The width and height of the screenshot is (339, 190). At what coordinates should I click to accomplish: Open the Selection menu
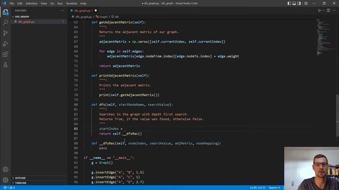click(x=32, y=3)
